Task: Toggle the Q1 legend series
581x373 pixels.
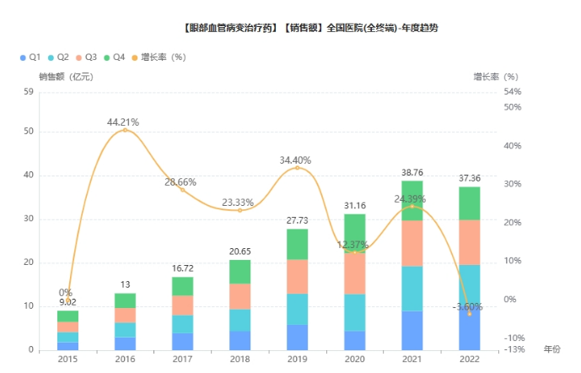Action: 30,57
